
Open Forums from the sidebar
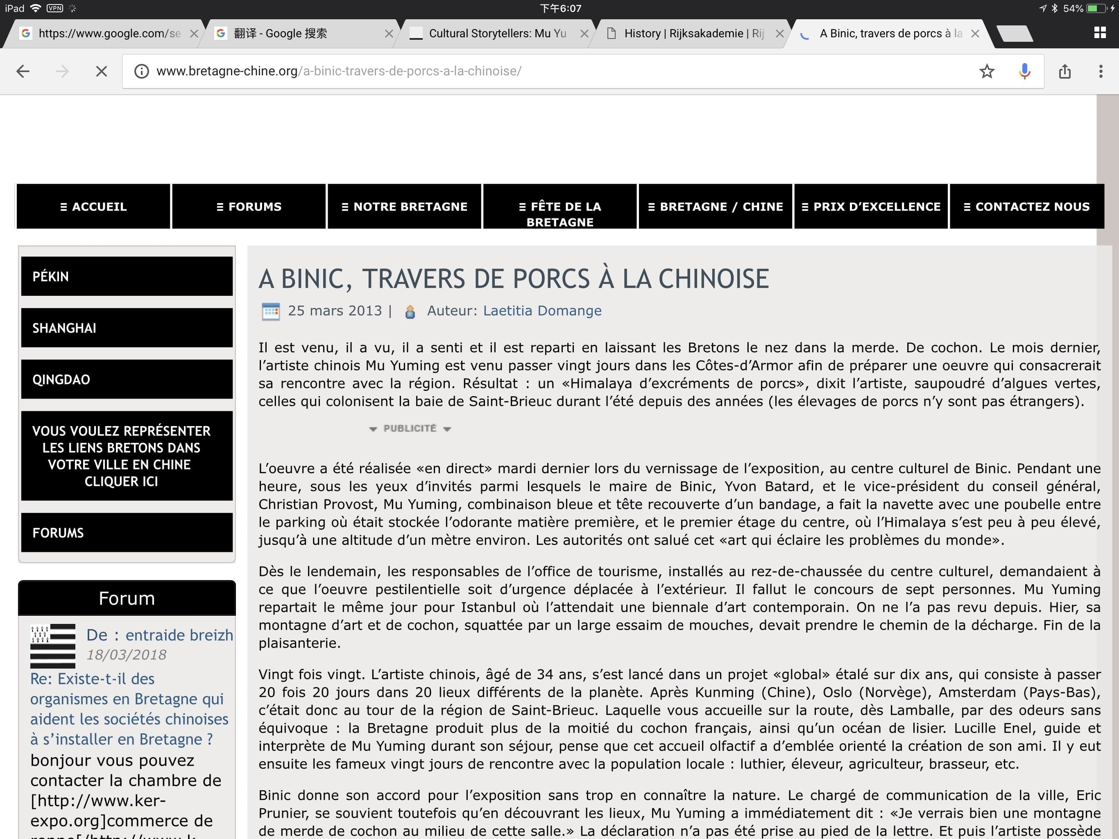[x=127, y=532]
